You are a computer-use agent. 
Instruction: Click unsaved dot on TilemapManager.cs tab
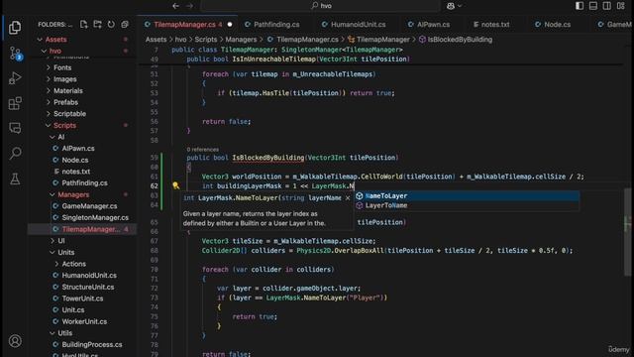(230, 25)
